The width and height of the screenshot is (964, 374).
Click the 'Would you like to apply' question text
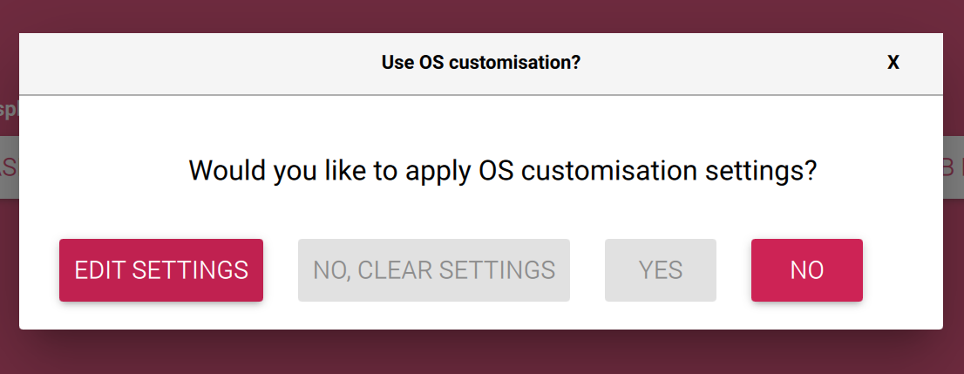(331, 170)
